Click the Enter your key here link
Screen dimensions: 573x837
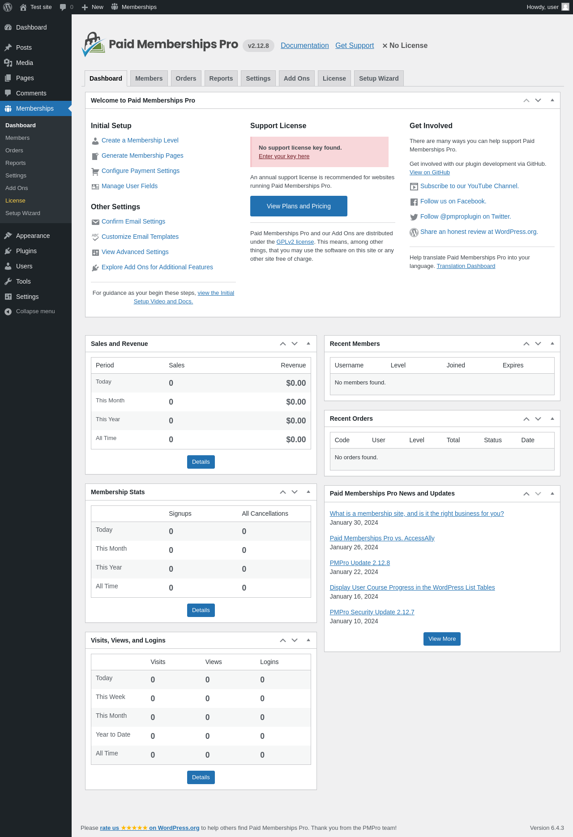(284, 156)
